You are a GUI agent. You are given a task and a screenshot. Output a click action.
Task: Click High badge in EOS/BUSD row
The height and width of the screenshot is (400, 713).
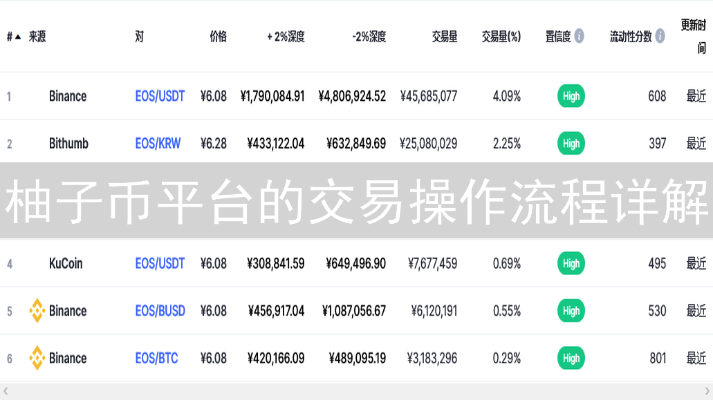point(571,311)
